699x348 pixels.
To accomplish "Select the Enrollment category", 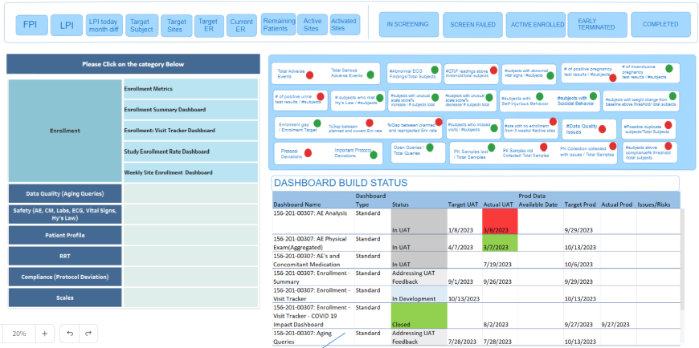I will click(65, 131).
